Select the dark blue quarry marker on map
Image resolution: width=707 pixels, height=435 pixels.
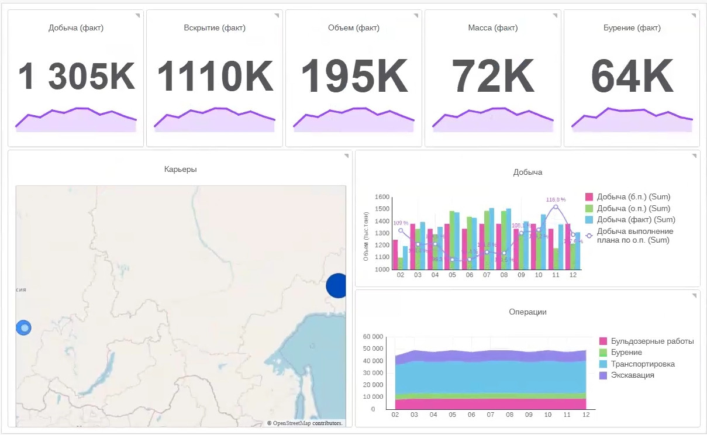(336, 285)
